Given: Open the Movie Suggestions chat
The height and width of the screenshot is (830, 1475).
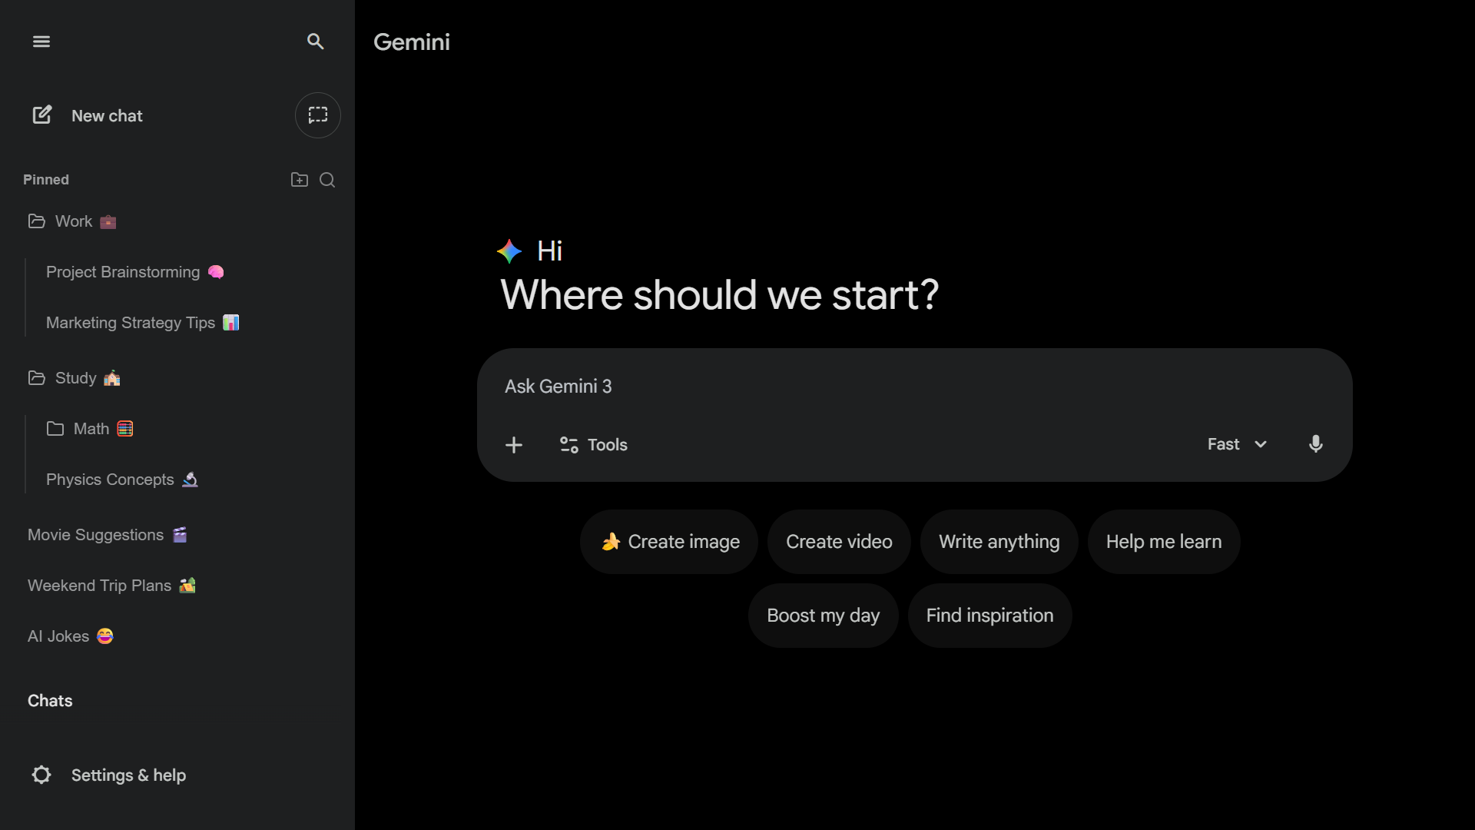Looking at the screenshot, I should coord(108,535).
